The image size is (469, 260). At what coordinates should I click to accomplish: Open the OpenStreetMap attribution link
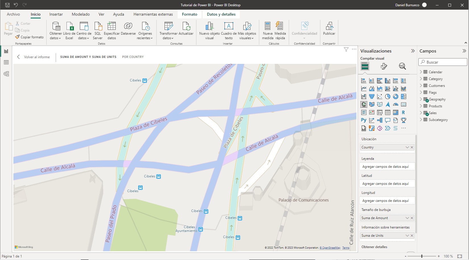tap(331, 248)
